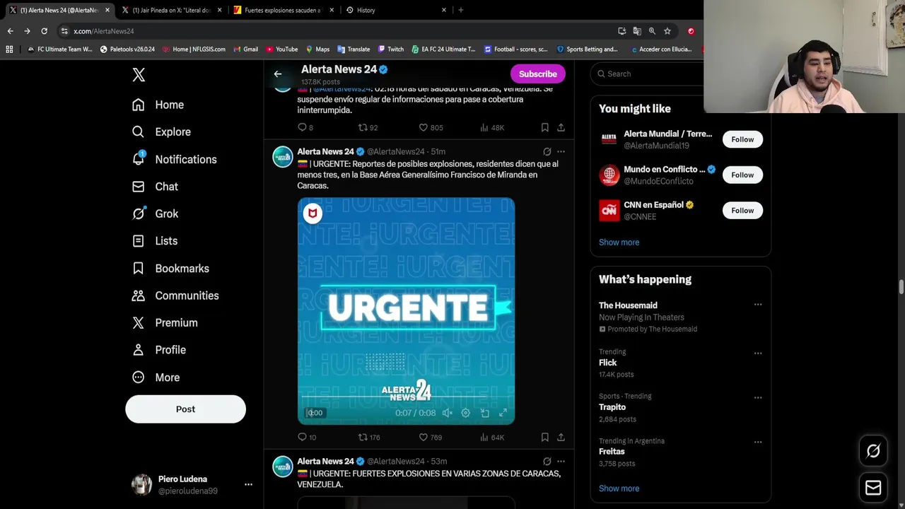Switch to the Fuertes explosiones sacuden tab
905x509 pixels.
coord(282,10)
